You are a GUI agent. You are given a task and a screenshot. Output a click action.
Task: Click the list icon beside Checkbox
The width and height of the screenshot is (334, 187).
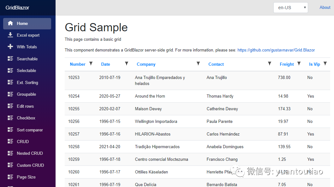(10, 118)
